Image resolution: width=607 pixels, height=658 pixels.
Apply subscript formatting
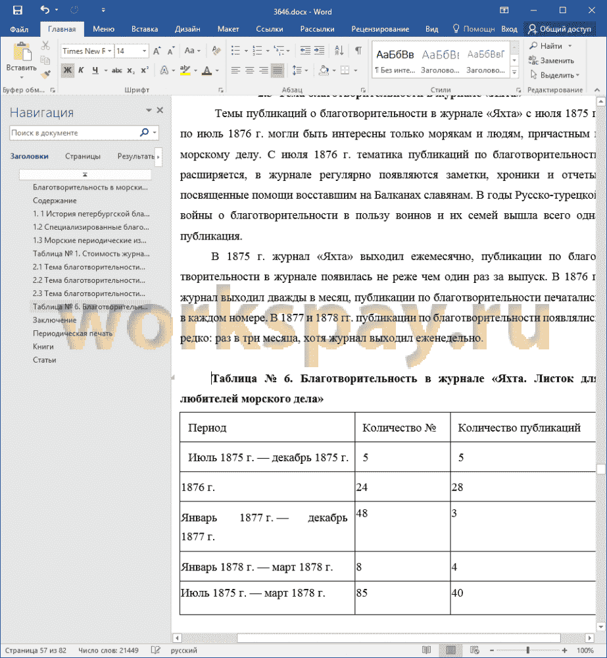[x=131, y=70]
